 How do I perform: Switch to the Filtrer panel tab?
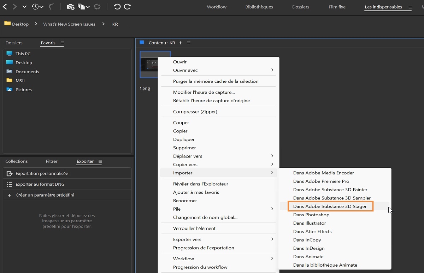click(x=52, y=161)
